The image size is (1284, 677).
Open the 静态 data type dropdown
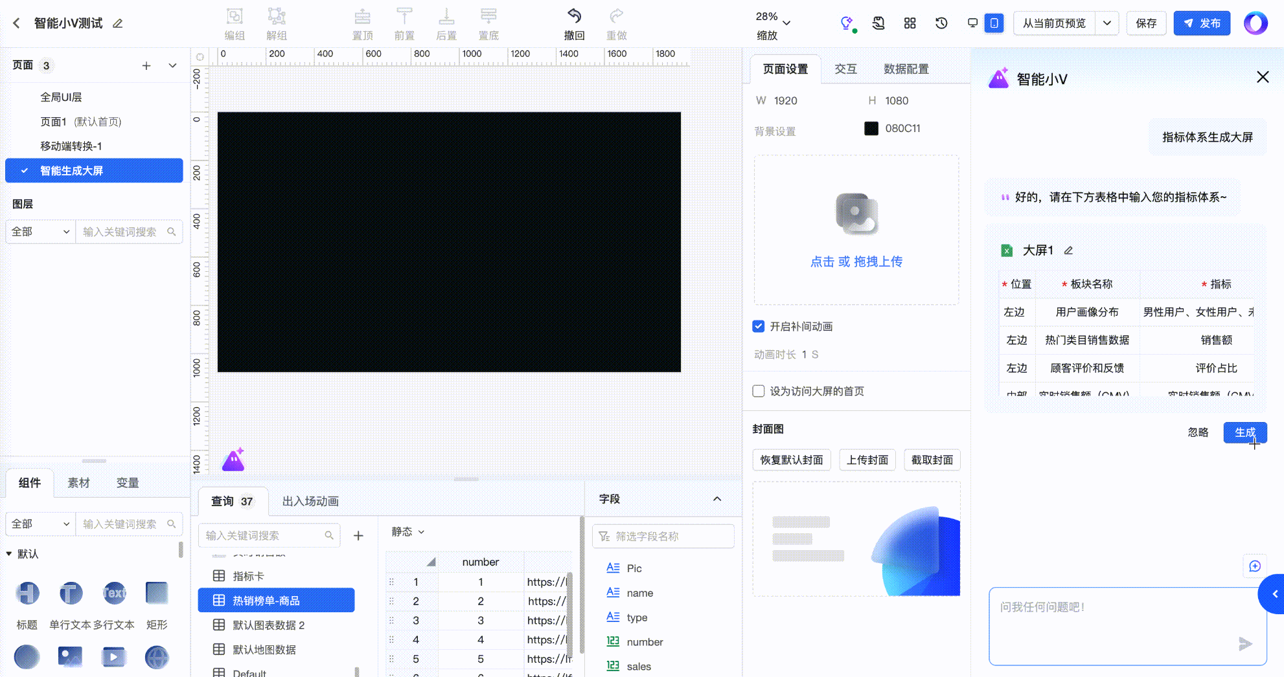pyautogui.click(x=407, y=531)
